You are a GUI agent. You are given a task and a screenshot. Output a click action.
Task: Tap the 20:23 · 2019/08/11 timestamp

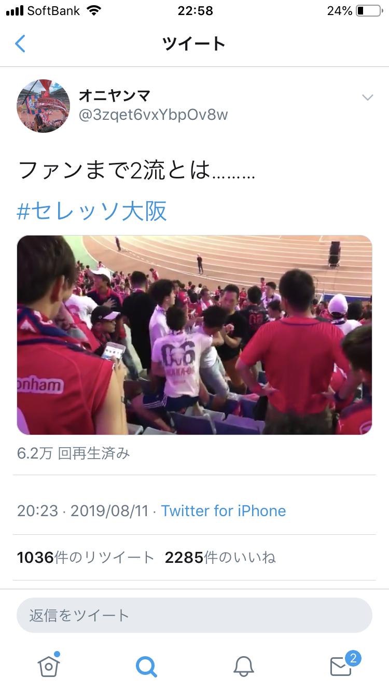[x=83, y=510]
